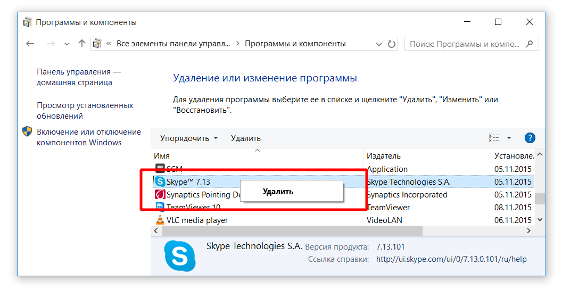The width and height of the screenshot is (562, 289).
Task: Open recent locations dropdown next to arrows
Action: point(66,44)
